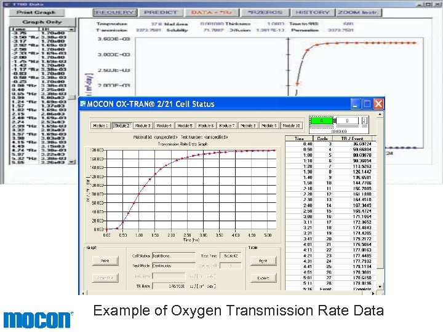Open the list header dropdown arrow in TTSD Data
Viewport: 443px width, 332px height.
pos(72,30)
